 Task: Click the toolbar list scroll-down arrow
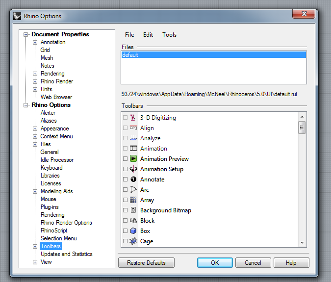(x=302, y=243)
